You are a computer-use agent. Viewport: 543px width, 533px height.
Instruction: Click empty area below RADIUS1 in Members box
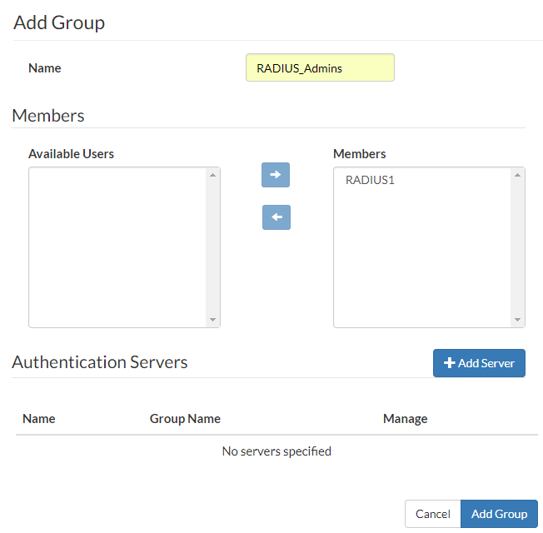point(422,266)
